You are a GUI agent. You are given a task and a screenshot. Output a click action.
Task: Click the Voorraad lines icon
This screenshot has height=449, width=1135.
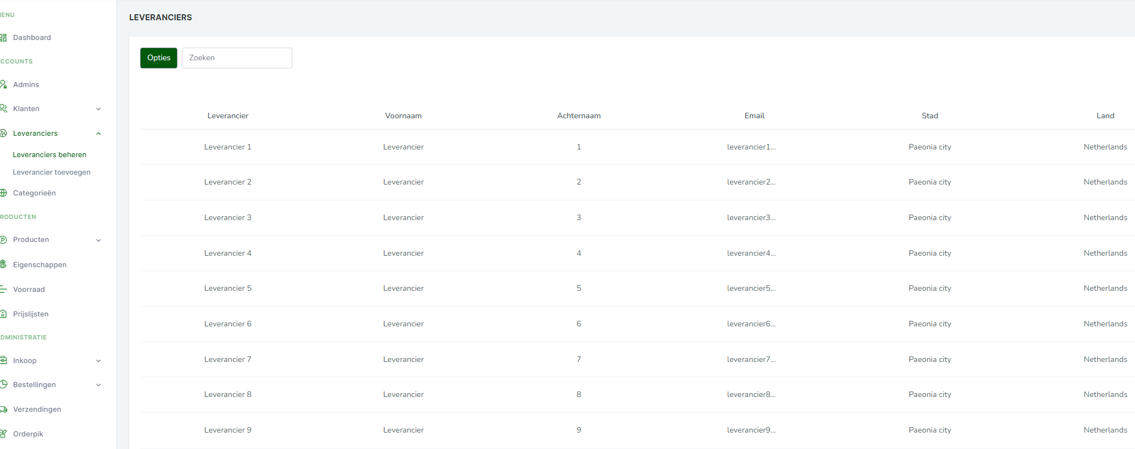coord(3,289)
